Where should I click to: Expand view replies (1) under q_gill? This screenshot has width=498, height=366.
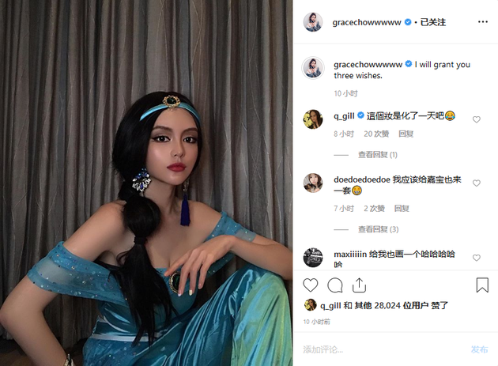(378, 155)
